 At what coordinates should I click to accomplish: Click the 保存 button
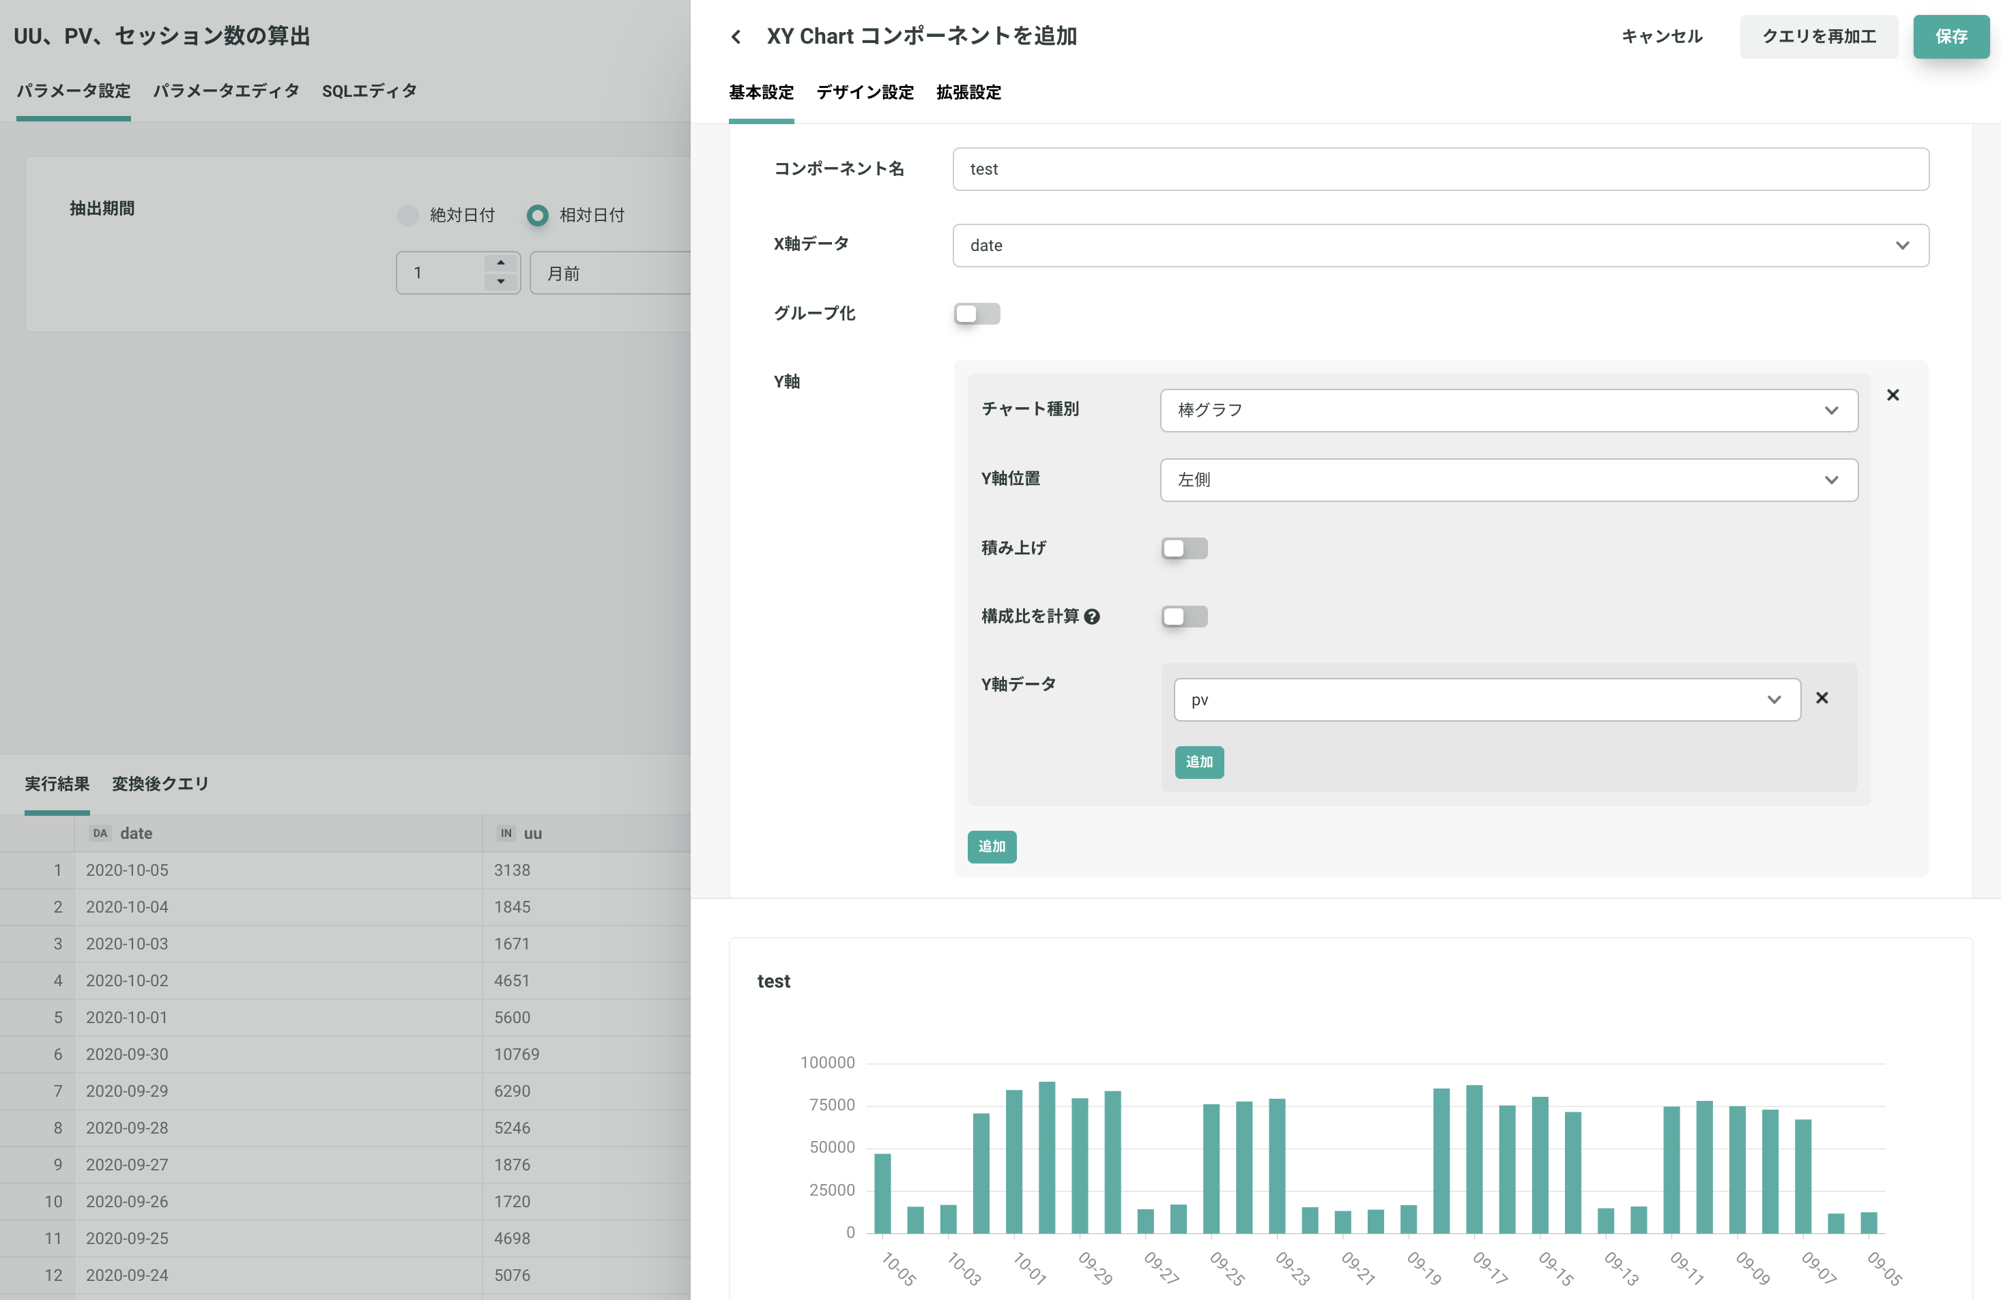[x=1951, y=36]
